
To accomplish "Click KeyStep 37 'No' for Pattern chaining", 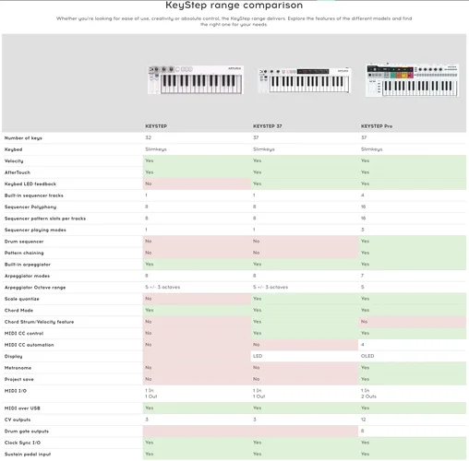I will 257,253.
